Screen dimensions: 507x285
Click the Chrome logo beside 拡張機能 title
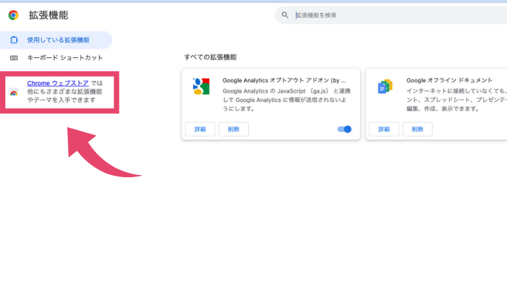tap(13, 15)
